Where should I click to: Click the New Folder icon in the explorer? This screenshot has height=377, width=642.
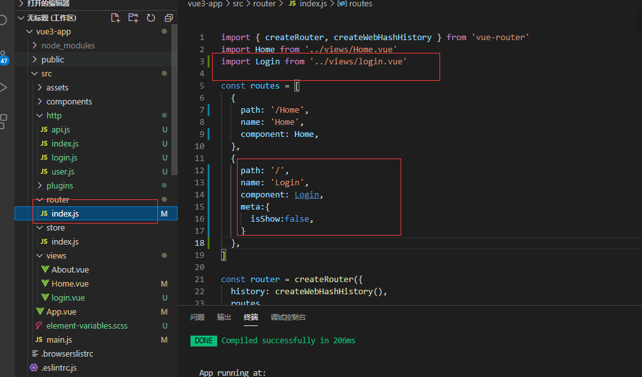(x=134, y=18)
